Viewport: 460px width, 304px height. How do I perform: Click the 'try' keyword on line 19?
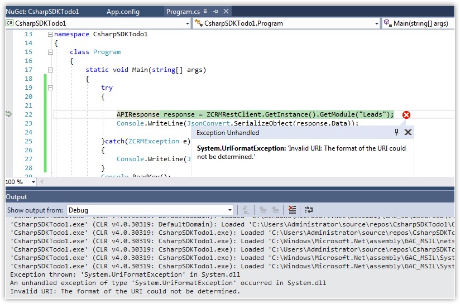(x=107, y=88)
